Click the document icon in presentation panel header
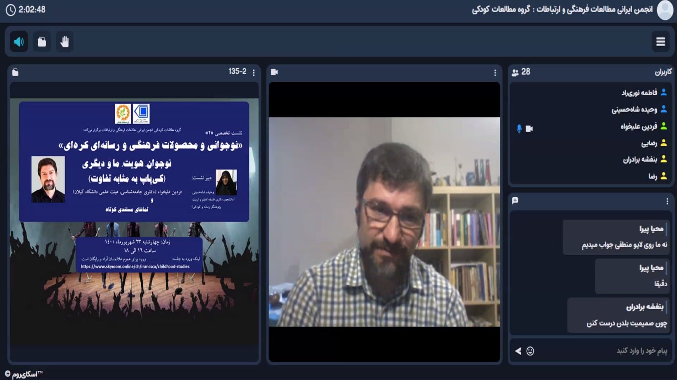The image size is (677, 380). coord(15,72)
